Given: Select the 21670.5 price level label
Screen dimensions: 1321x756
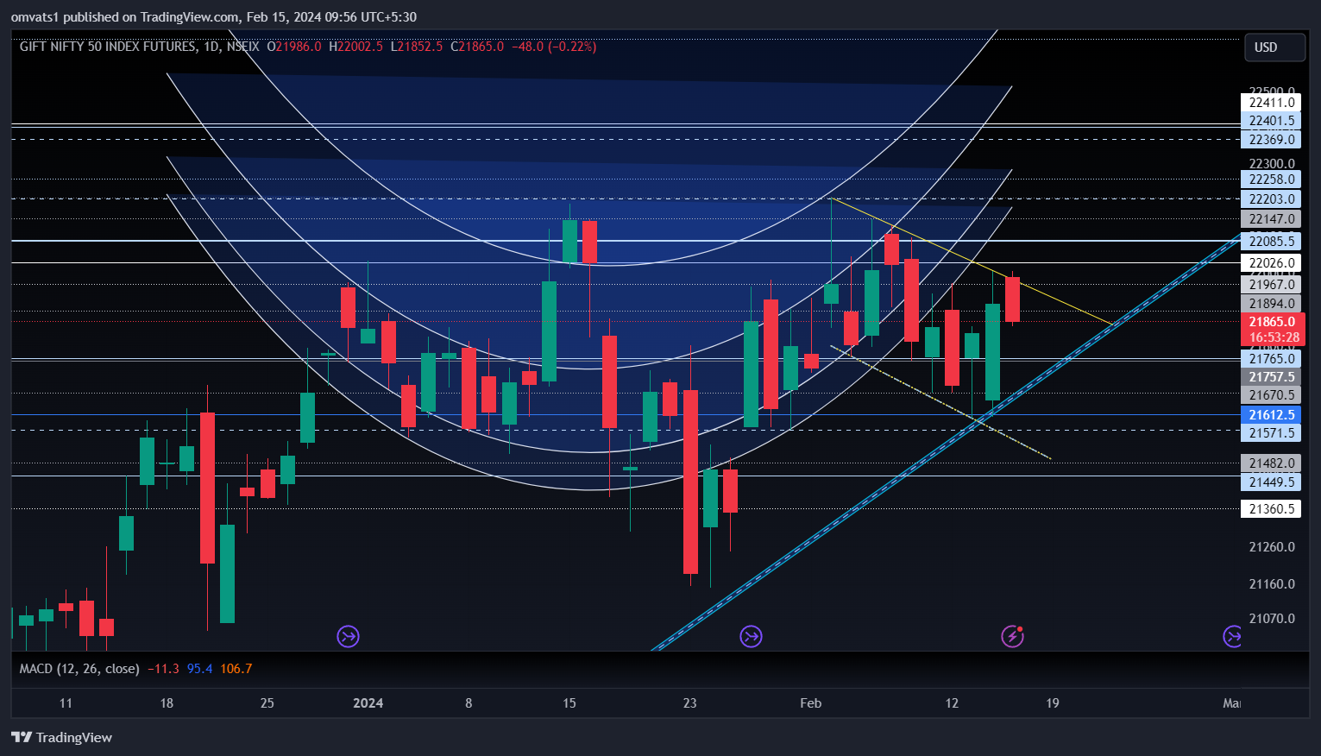Looking at the screenshot, I should (1272, 395).
